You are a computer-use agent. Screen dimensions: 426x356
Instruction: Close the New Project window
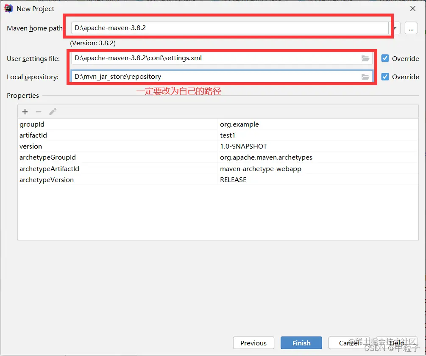[413, 8]
